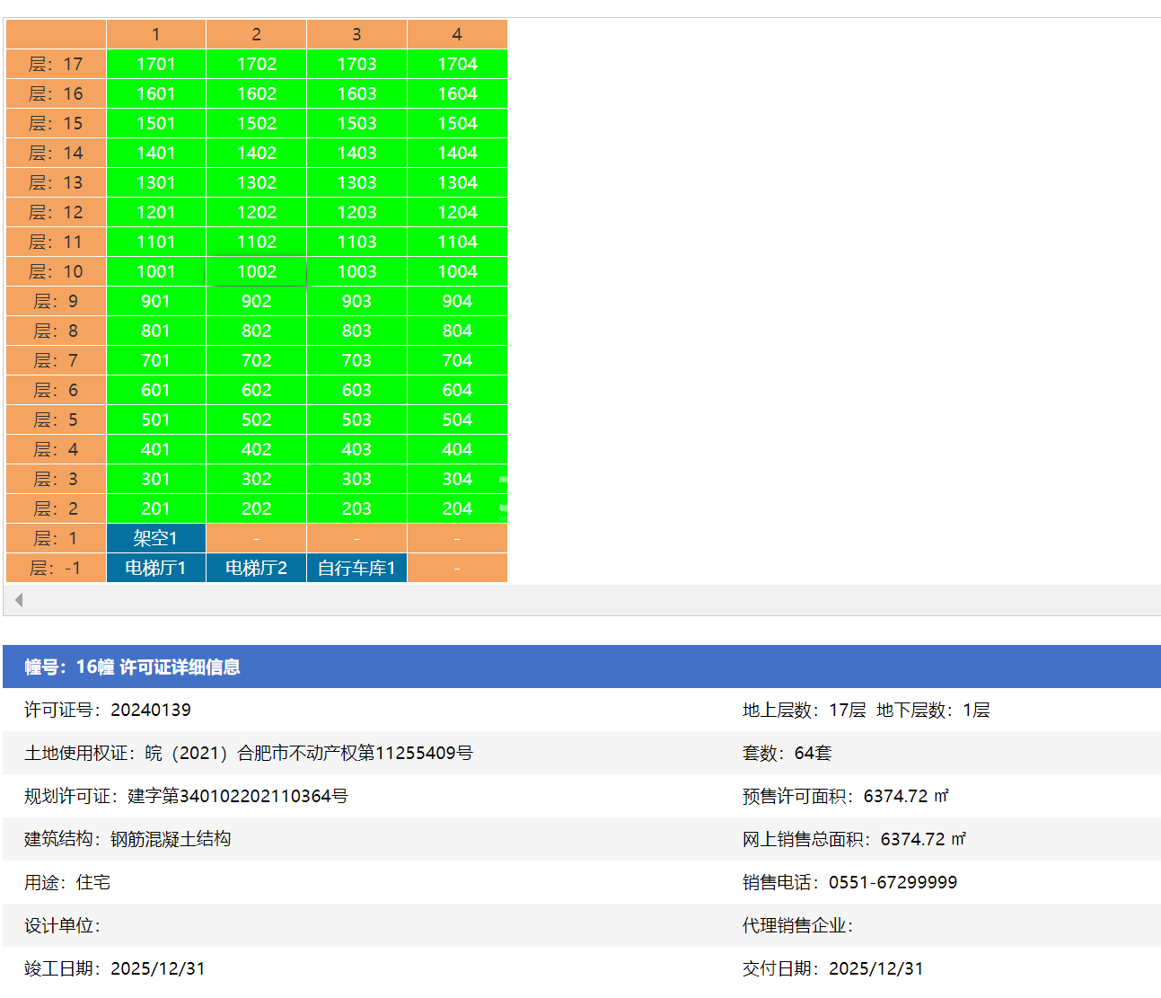Select the 电梯厅1 cell
Image resolution: width=1161 pixels, height=998 pixels.
(156, 568)
